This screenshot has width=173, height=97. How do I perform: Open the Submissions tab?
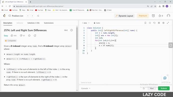[49, 23]
